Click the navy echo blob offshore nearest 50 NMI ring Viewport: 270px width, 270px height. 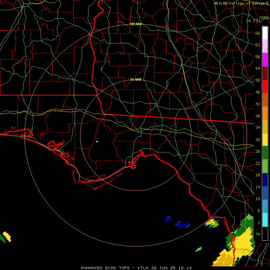[x=168, y=219]
